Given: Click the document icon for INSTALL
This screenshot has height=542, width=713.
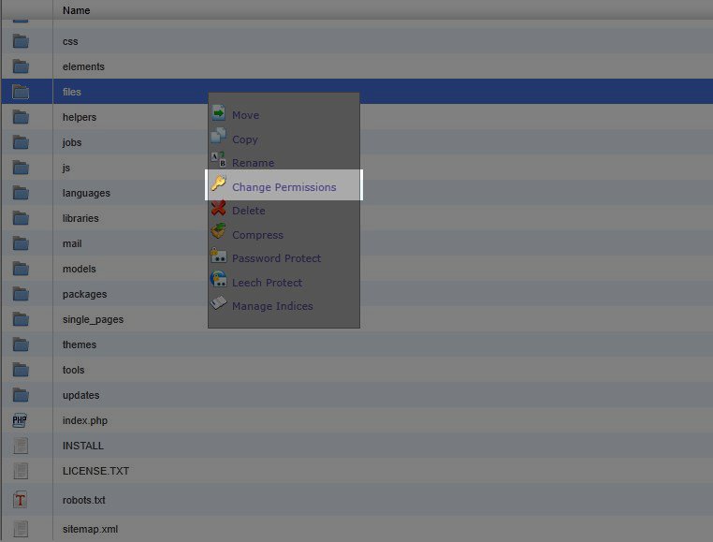Looking at the screenshot, I should pos(21,446).
